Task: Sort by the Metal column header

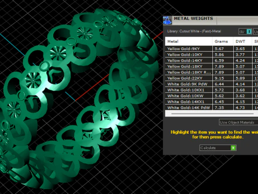Action: [x=189, y=41]
